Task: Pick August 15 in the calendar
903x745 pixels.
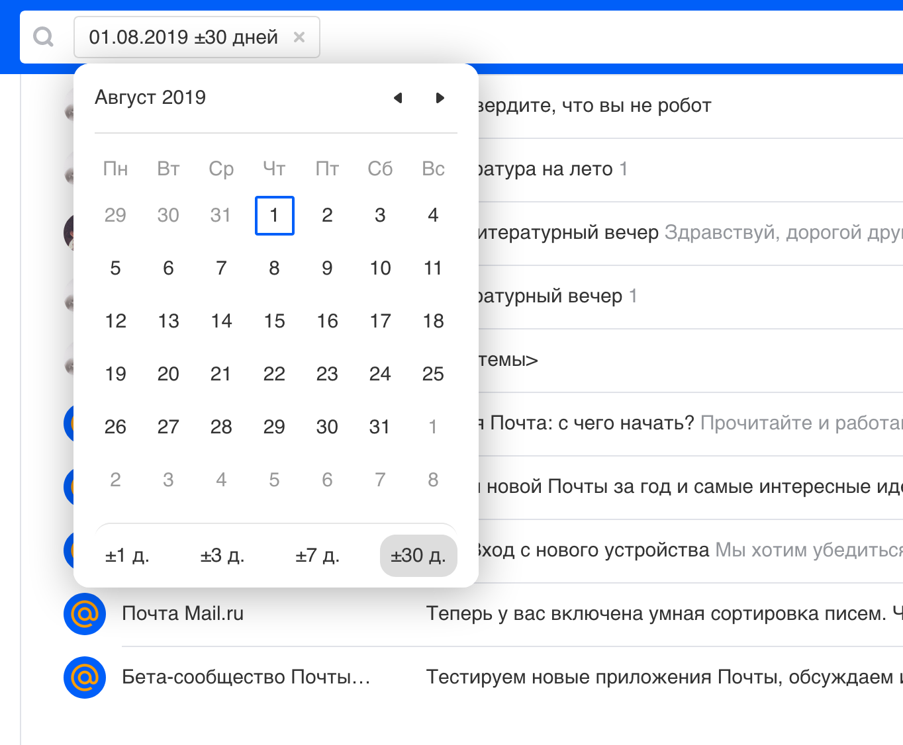Action: 274,322
